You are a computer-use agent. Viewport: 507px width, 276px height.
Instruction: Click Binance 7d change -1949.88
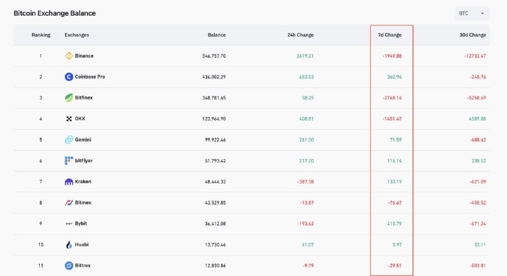392,56
